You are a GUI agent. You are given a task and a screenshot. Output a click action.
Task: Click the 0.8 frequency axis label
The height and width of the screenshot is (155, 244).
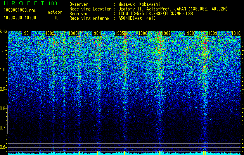point(3,108)
